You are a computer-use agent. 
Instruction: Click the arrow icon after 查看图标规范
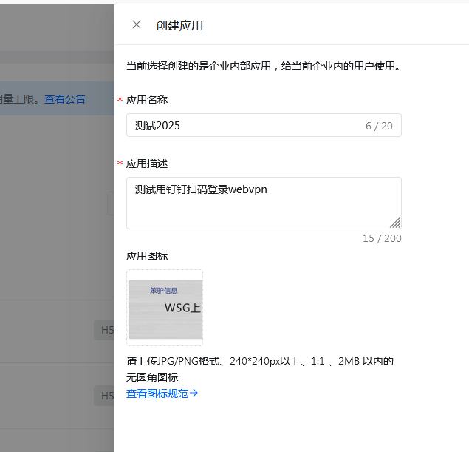coord(194,394)
